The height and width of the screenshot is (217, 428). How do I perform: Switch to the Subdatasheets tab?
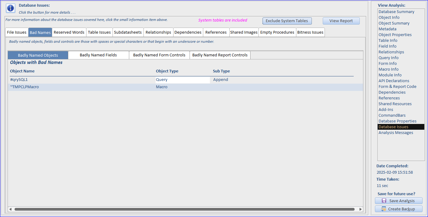(x=128, y=32)
